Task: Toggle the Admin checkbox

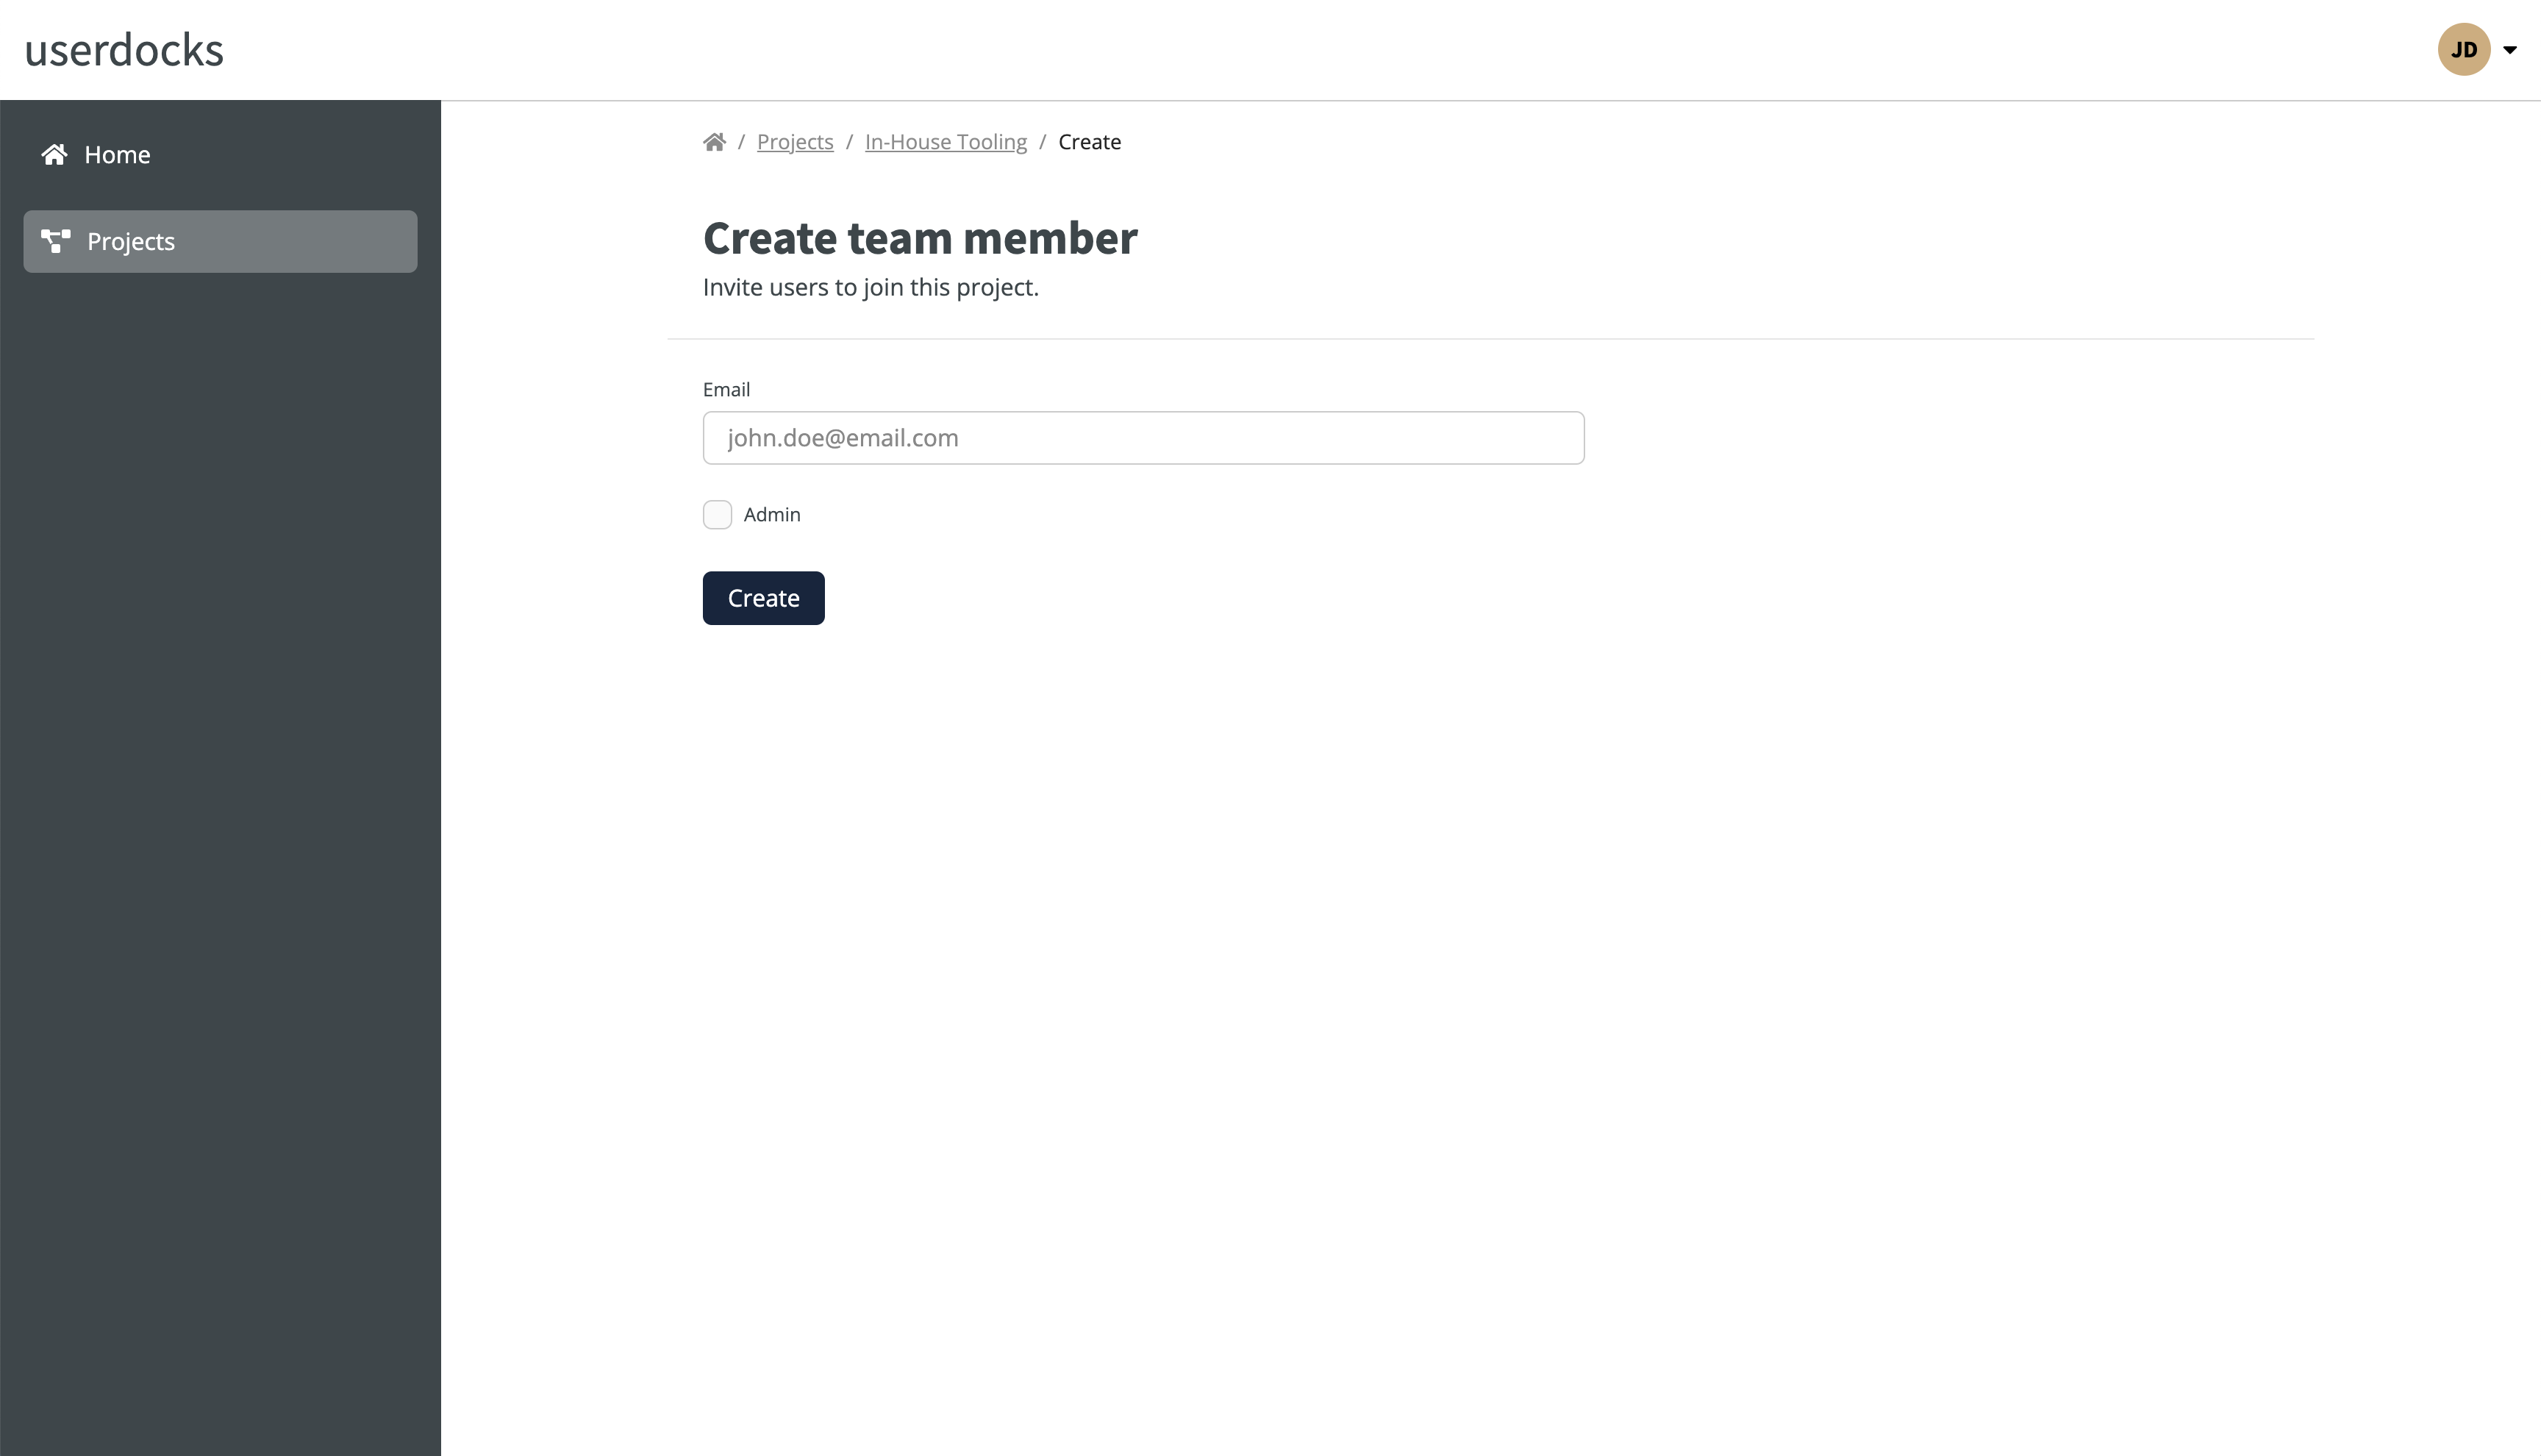Action: coord(718,513)
